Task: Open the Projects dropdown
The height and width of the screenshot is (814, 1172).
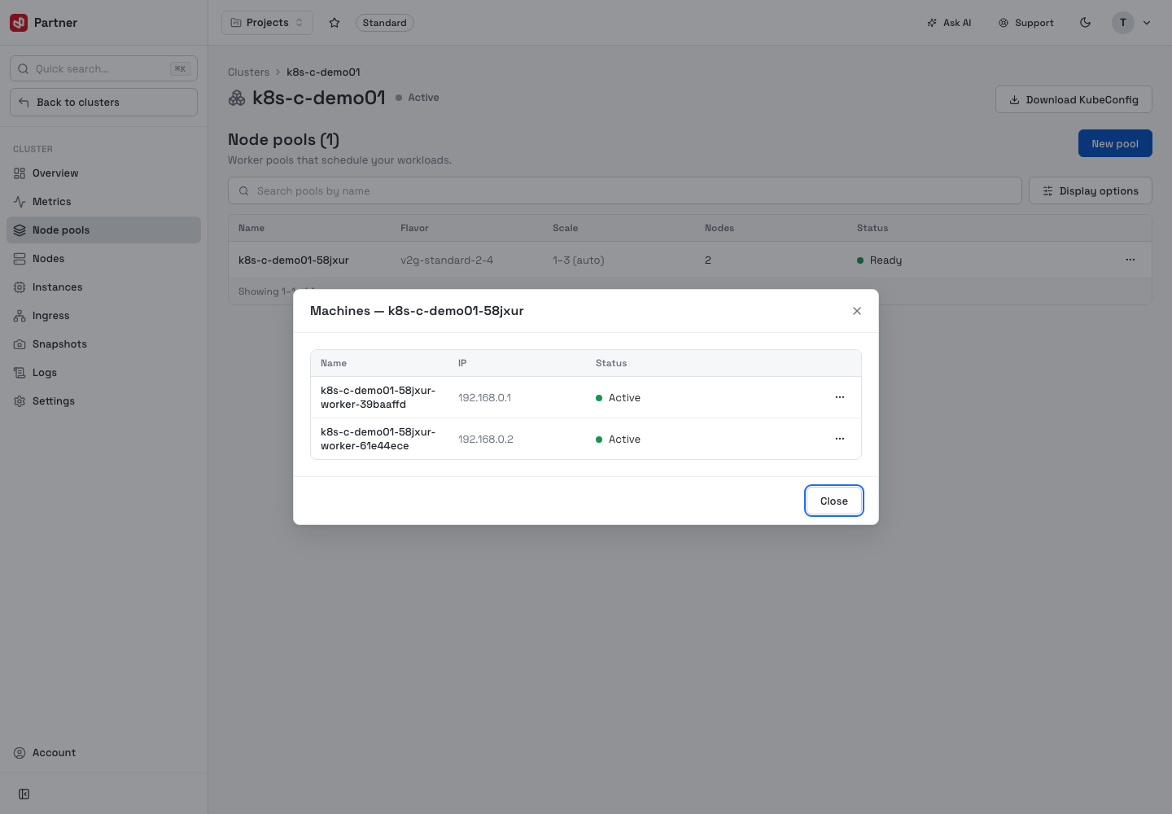Action: [x=267, y=23]
